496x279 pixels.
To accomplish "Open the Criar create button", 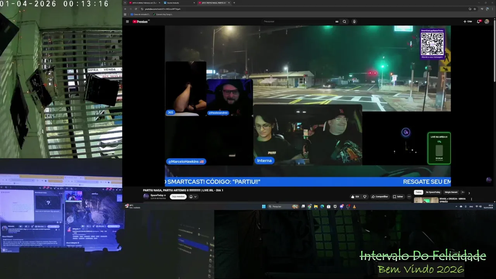I will click(468, 22).
